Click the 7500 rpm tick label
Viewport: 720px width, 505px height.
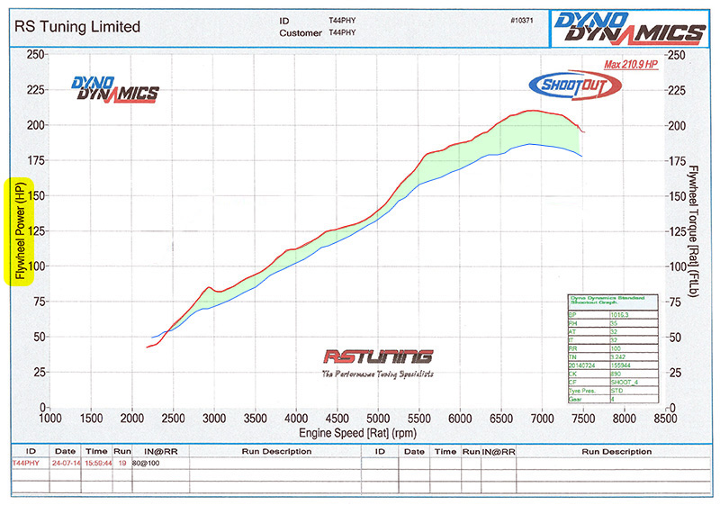(583, 419)
